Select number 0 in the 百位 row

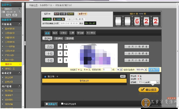60,47
